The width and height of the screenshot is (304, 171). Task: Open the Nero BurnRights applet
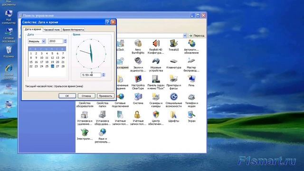[138, 47]
